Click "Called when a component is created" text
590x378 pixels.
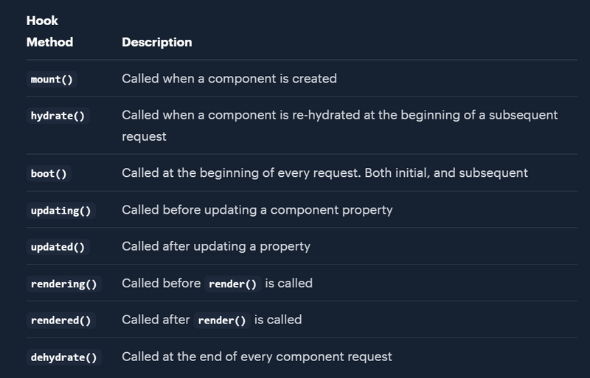click(229, 78)
